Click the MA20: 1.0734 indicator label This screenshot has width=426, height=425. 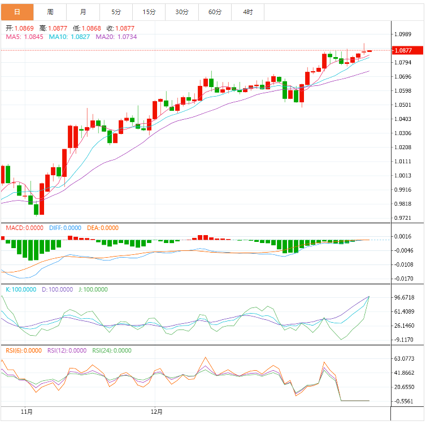pos(116,37)
